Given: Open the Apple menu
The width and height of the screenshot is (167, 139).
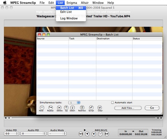Looking at the screenshot, I should click(5, 2).
